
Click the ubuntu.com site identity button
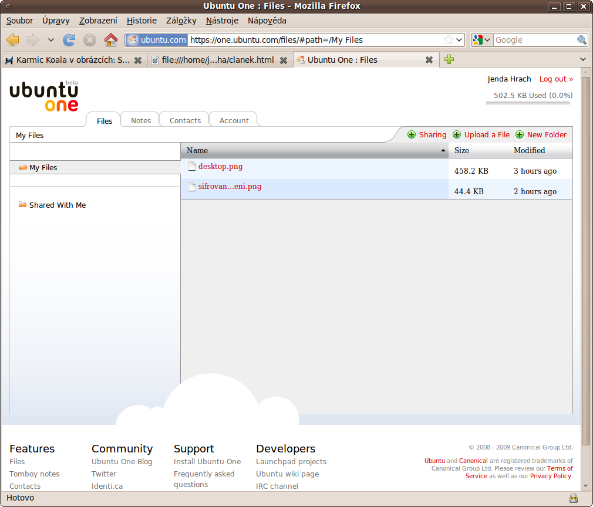[x=157, y=40]
